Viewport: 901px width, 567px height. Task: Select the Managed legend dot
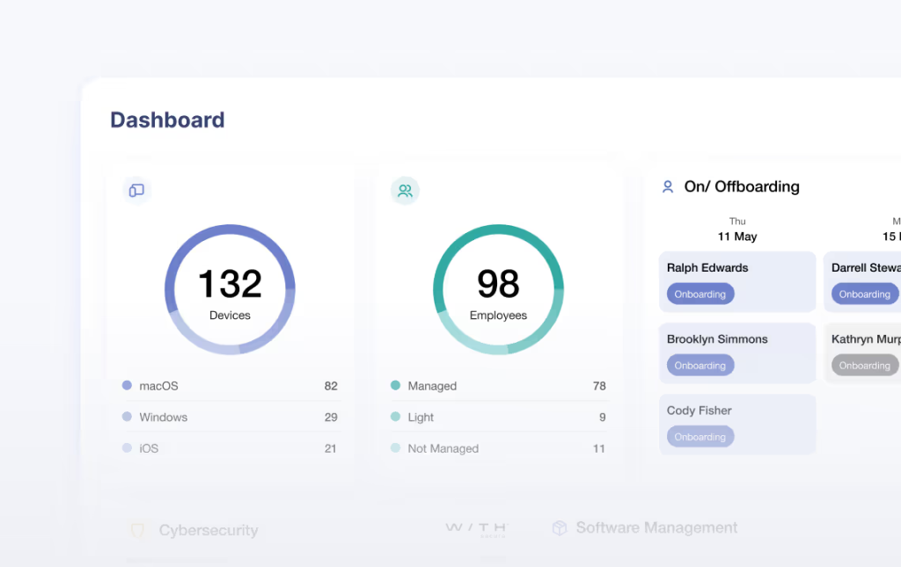tap(395, 386)
